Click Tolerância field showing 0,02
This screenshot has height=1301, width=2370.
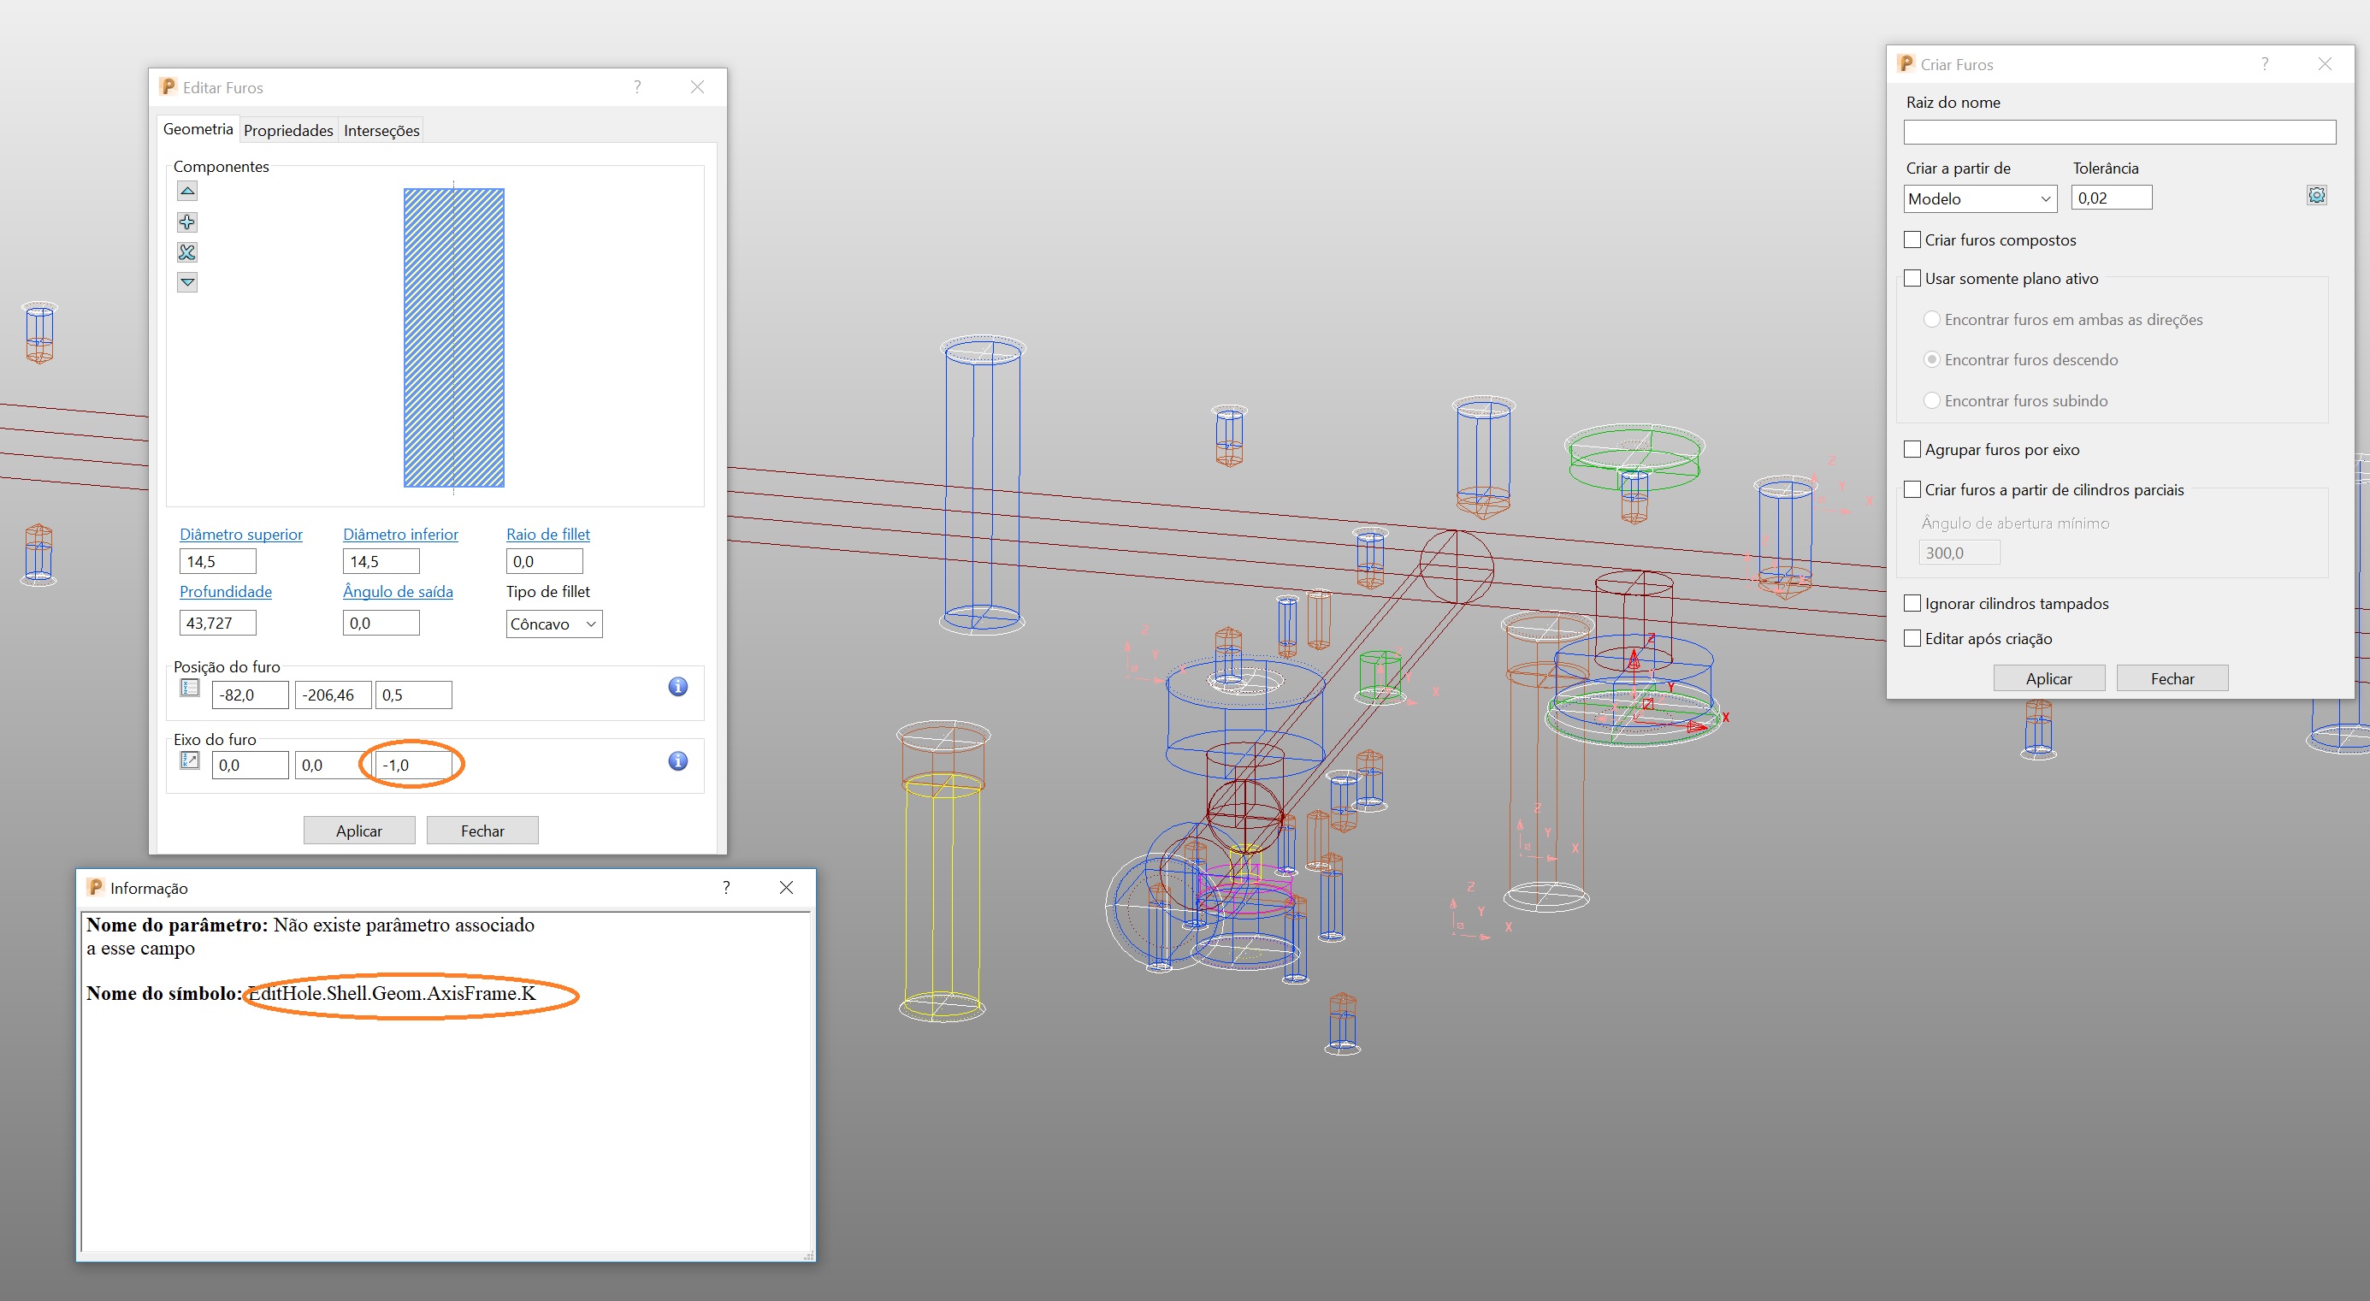click(x=2112, y=198)
